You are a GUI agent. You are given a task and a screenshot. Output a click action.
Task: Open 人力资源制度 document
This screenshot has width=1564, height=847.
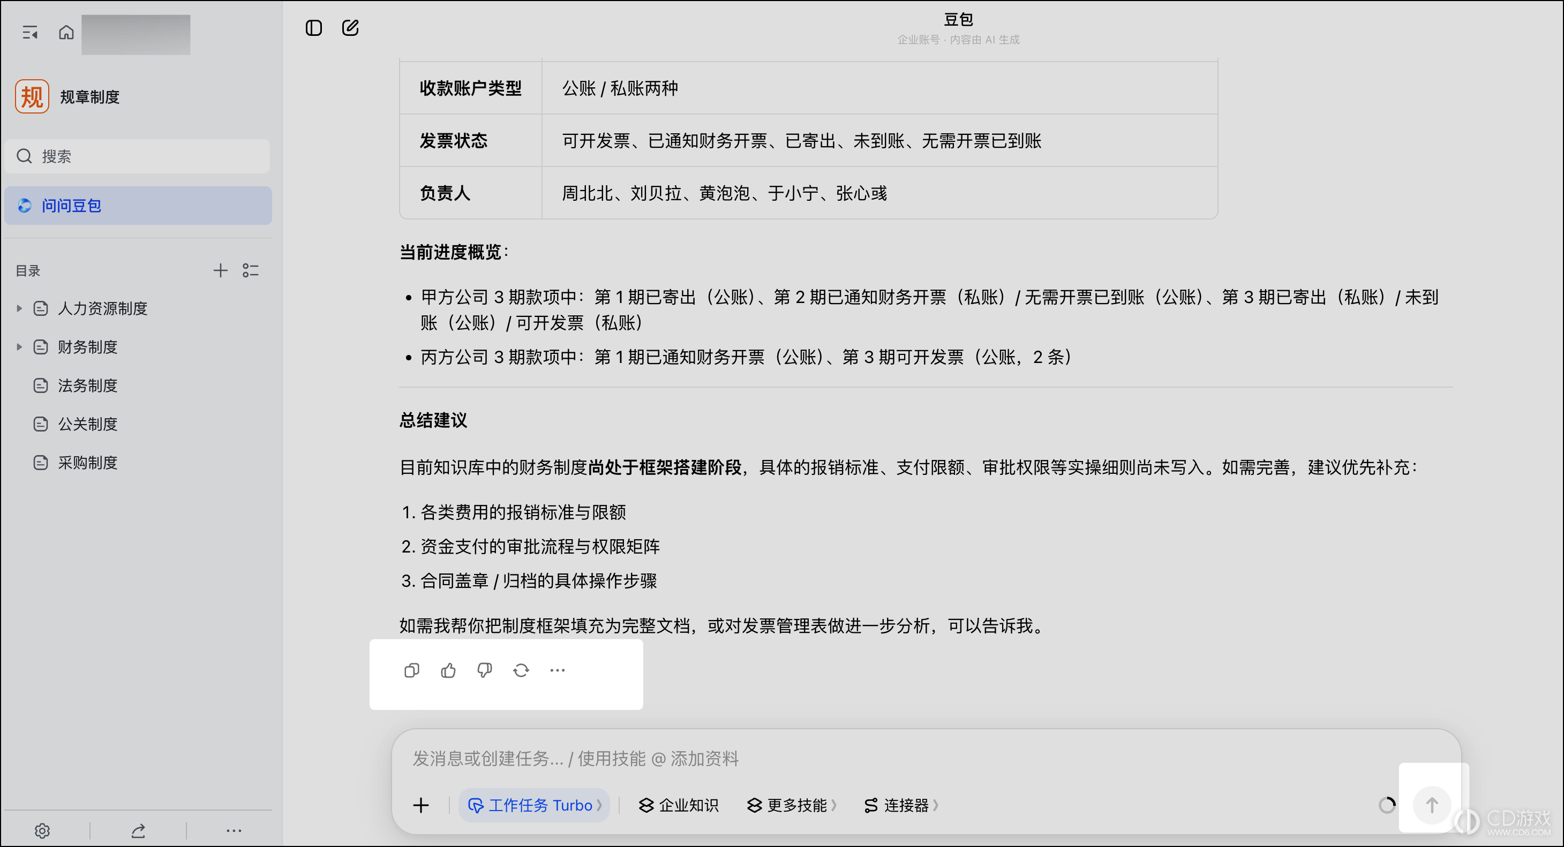(102, 309)
